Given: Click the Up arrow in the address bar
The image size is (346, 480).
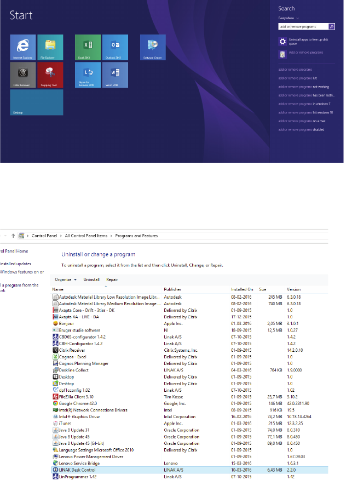Looking at the screenshot, I should click(13, 236).
